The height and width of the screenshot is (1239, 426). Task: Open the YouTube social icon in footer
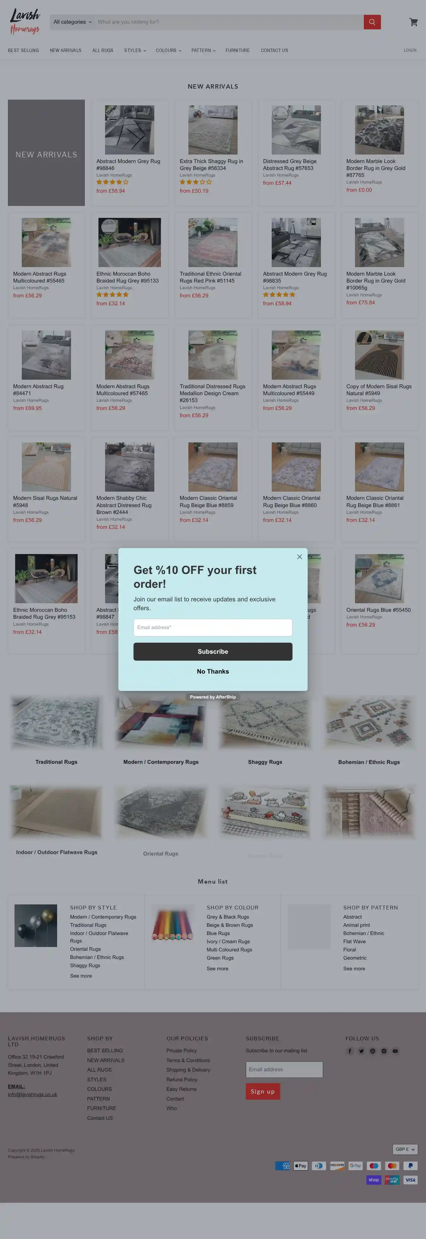tap(395, 1051)
